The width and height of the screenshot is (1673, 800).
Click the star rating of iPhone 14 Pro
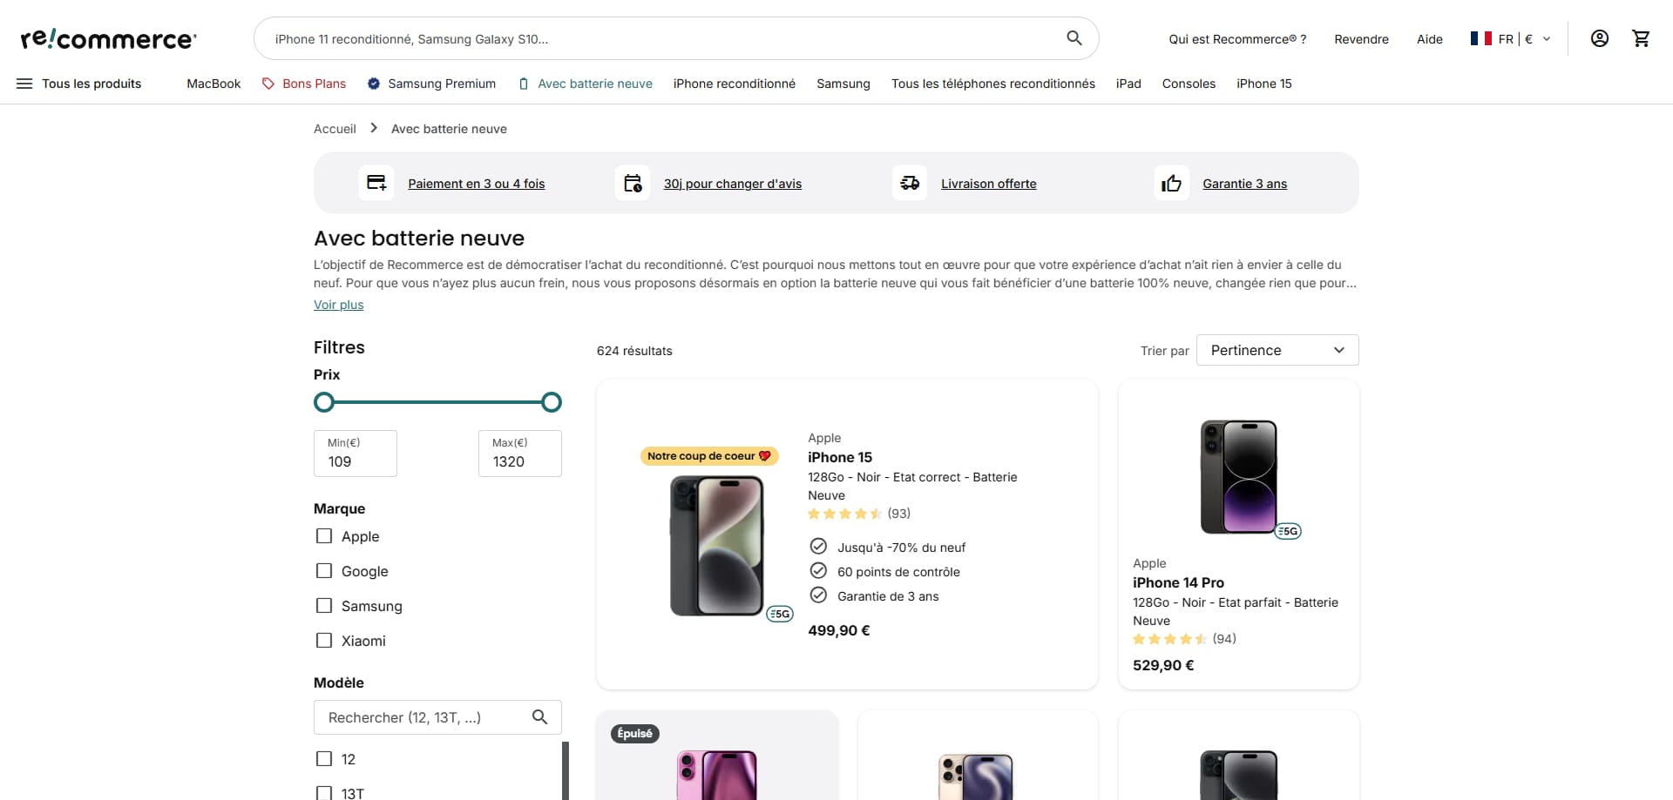click(x=1170, y=639)
